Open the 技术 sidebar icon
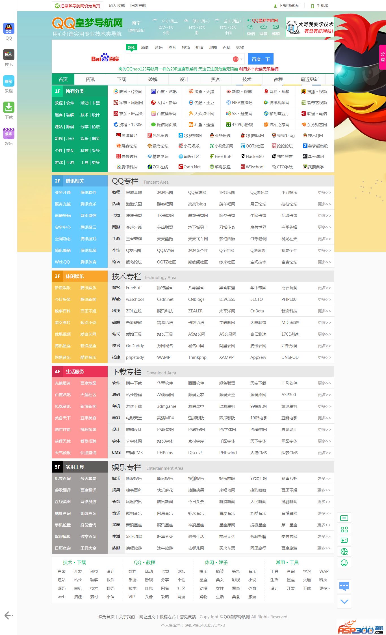Screen dimensions: 386x635 pos(9,55)
